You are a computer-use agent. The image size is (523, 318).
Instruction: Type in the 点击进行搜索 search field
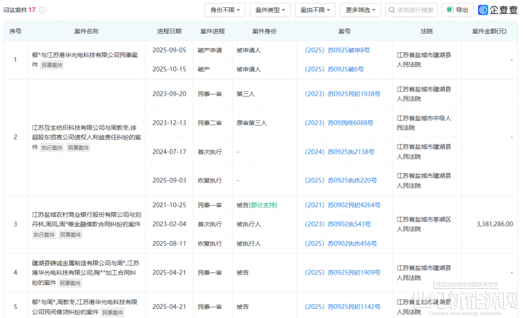(415, 10)
